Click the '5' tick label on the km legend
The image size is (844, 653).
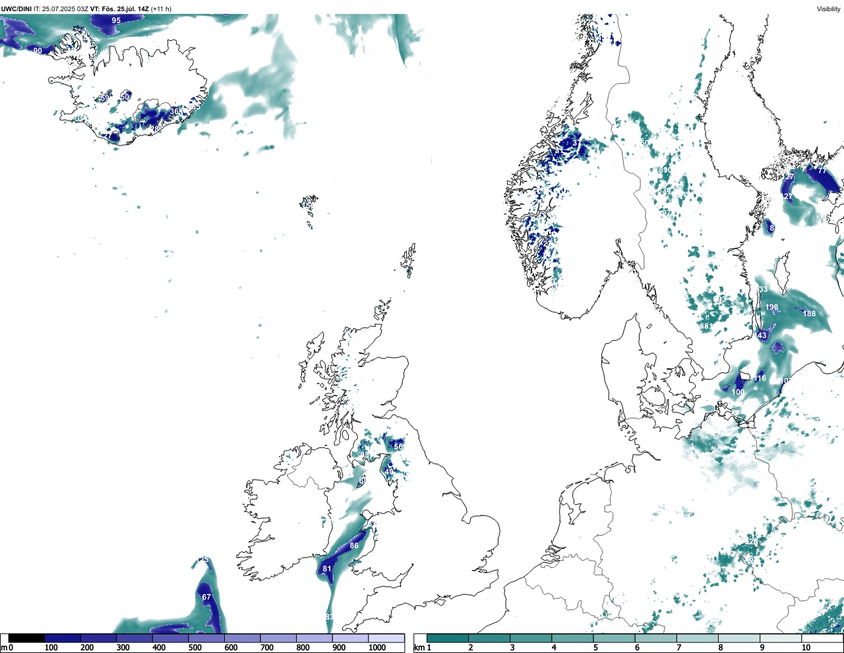(595, 648)
